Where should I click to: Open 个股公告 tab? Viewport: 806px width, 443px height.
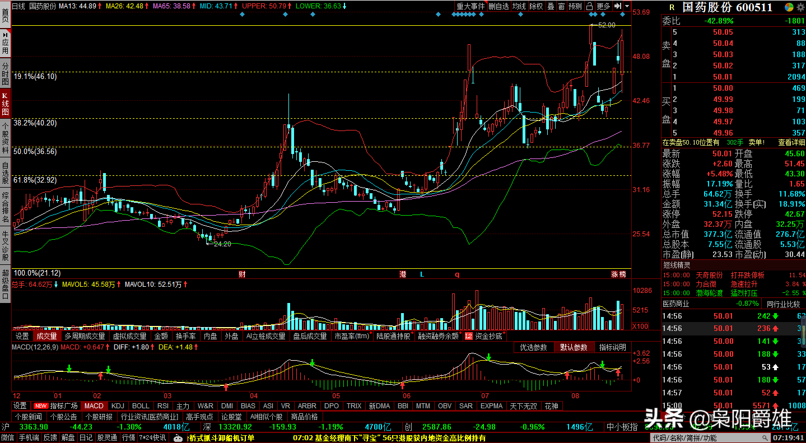tap(63, 417)
